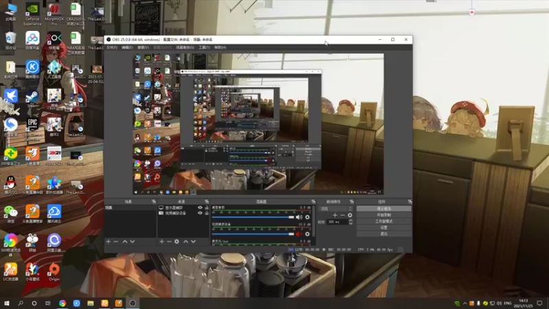Screen dimensions: 549x309
Task: Move the scene down in Scenes panel
Action: (132, 242)
